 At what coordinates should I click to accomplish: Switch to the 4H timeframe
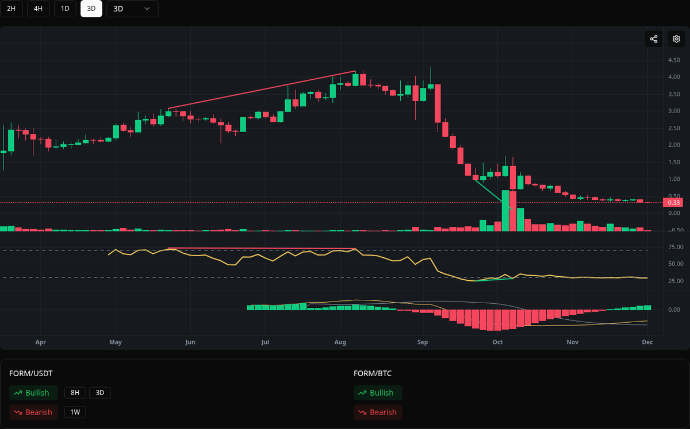pos(38,9)
